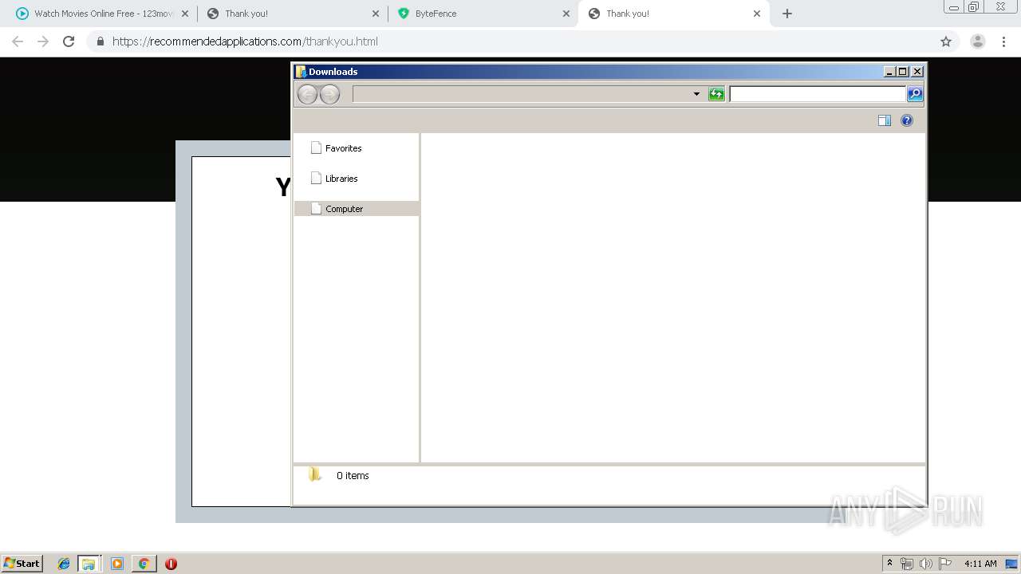The width and height of the screenshot is (1021, 574).
Task: Close the Downloads window
Action: (917, 72)
